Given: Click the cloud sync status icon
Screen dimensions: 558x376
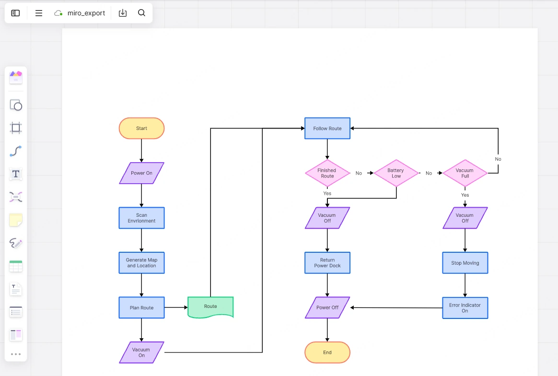Looking at the screenshot, I should point(58,13).
